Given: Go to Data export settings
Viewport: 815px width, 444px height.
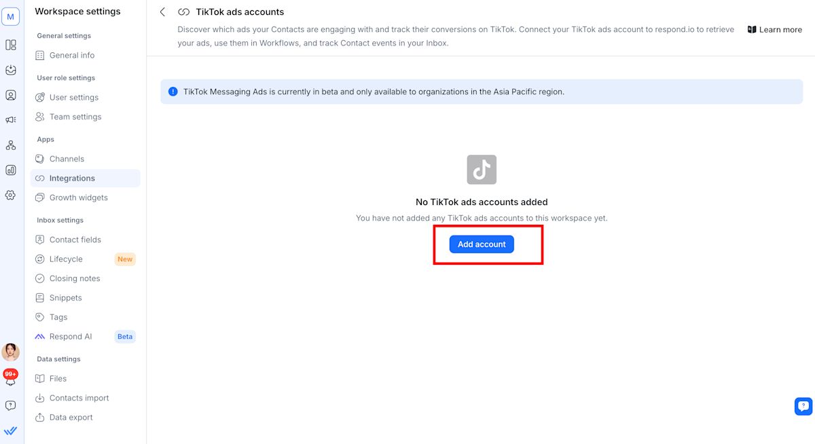Looking at the screenshot, I should pyautogui.click(x=71, y=418).
